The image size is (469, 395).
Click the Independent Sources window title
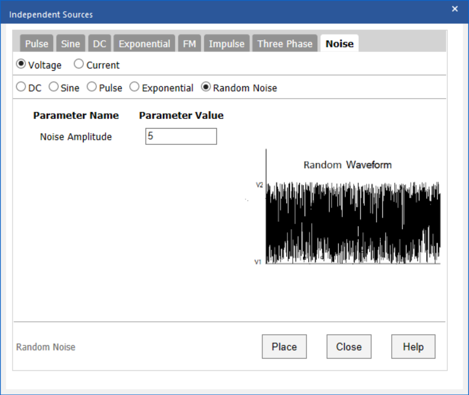point(51,15)
